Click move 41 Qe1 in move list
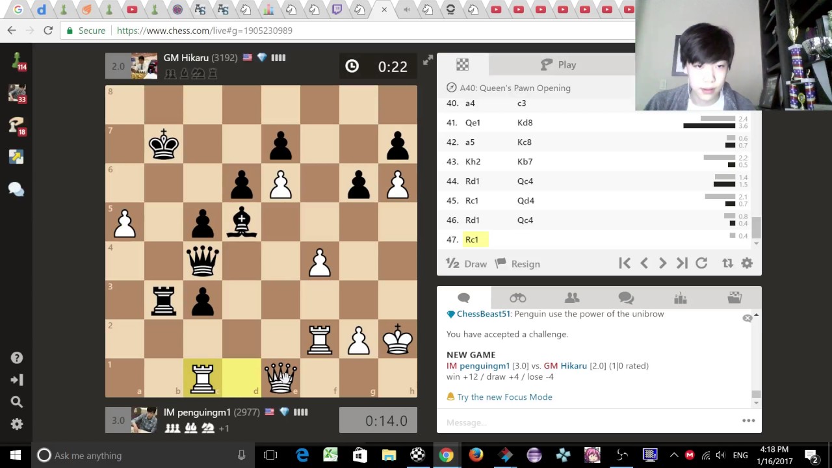The height and width of the screenshot is (468, 832). (473, 123)
